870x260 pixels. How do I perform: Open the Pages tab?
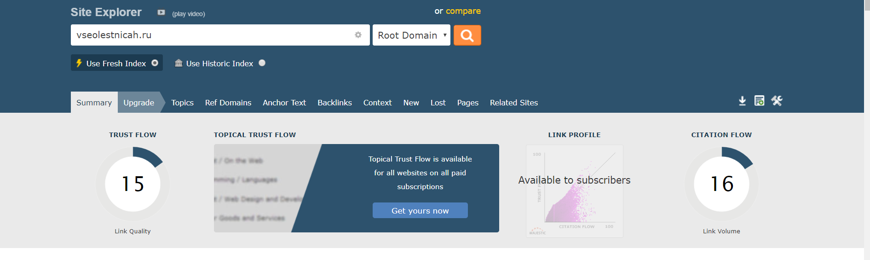(x=467, y=103)
